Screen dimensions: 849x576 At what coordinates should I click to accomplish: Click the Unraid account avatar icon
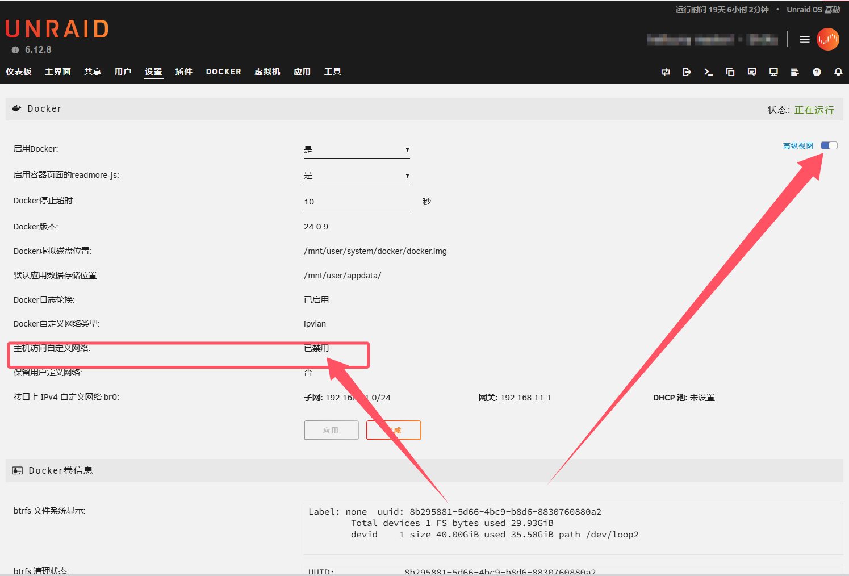(x=827, y=39)
